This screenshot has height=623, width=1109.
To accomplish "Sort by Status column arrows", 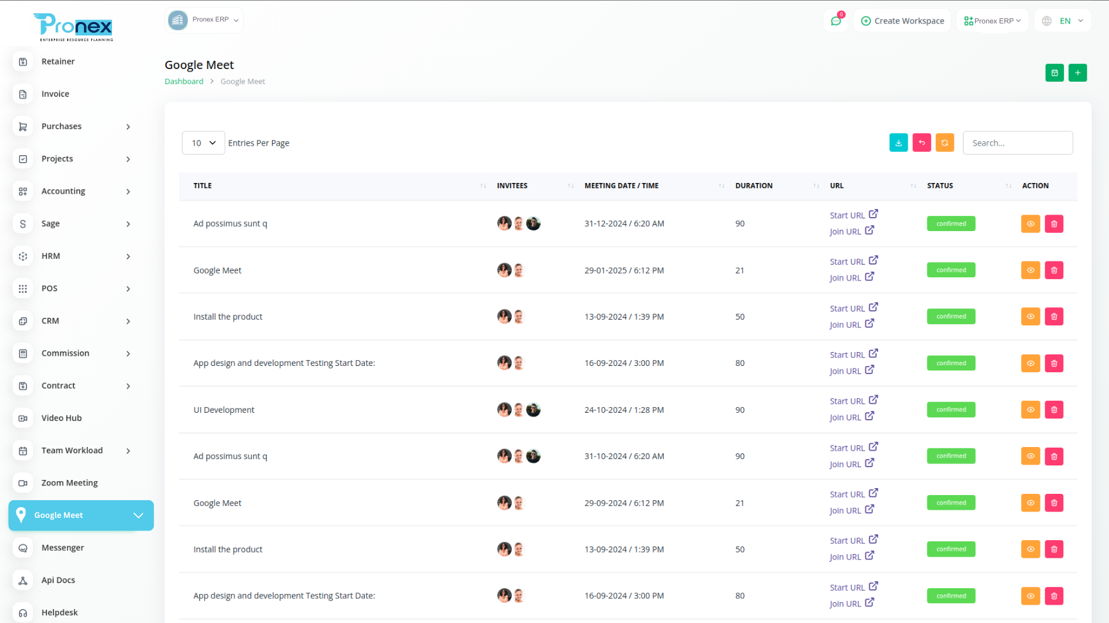I will [x=1008, y=186].
